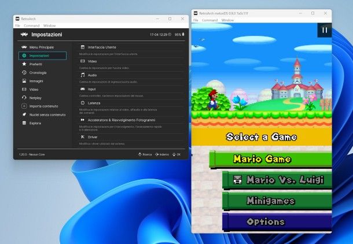Click battery icon next to 95%

(x=183, y=34)
